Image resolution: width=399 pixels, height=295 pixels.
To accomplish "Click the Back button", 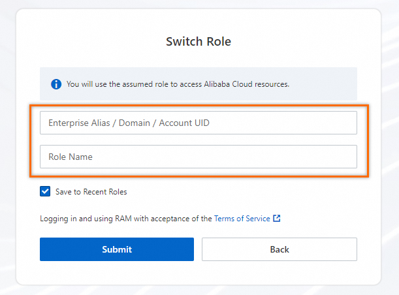I will (279, 249).
